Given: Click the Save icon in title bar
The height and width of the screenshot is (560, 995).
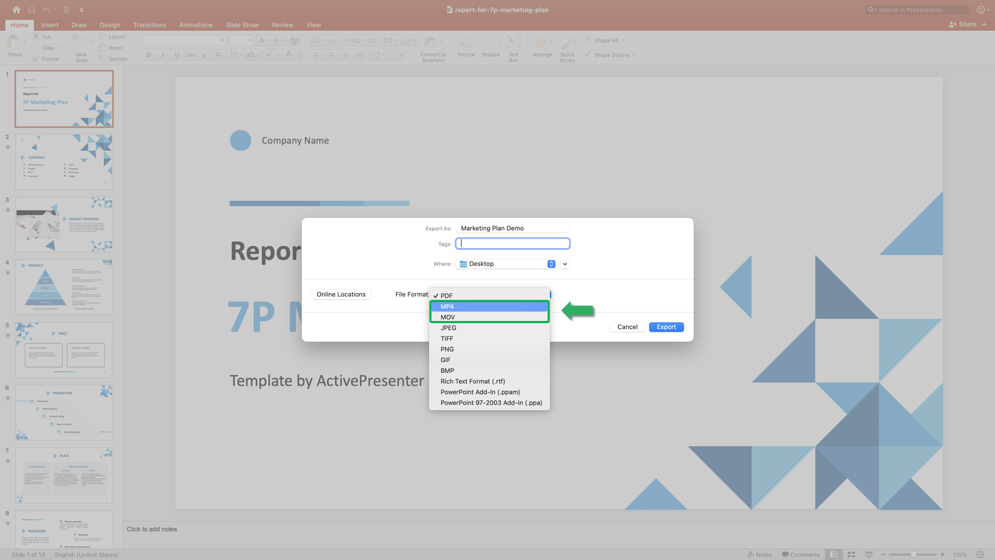Looking at the screenshot, I should 32,9.
